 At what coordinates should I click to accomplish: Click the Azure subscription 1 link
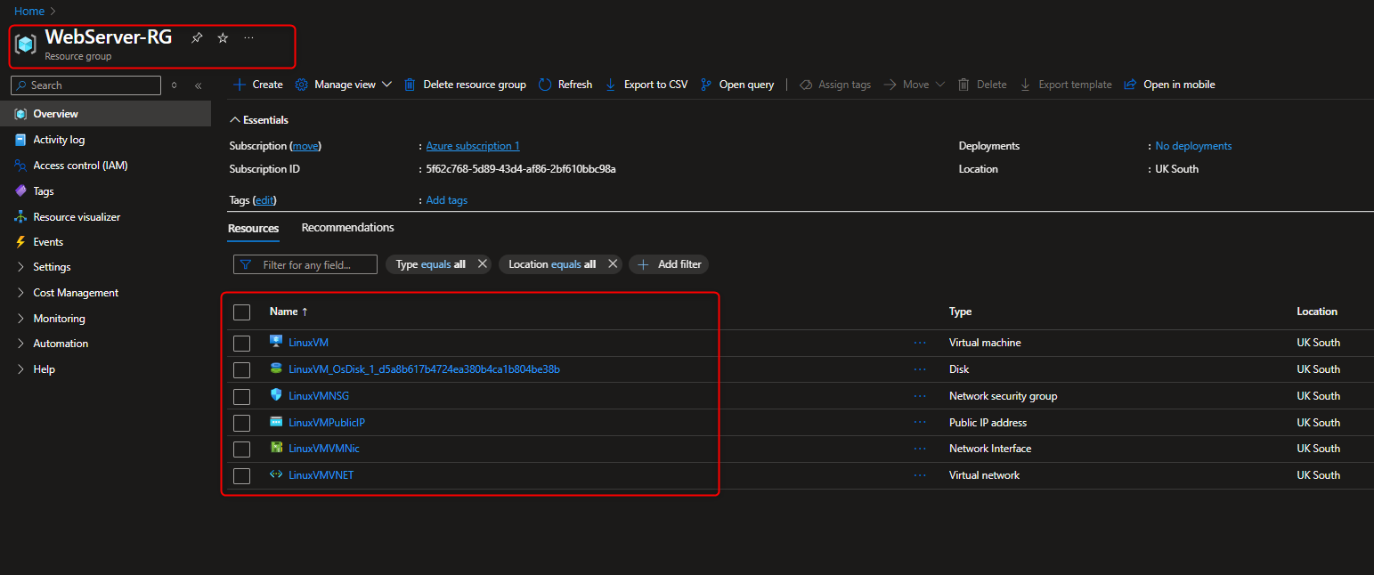click(x=472, y=145)
